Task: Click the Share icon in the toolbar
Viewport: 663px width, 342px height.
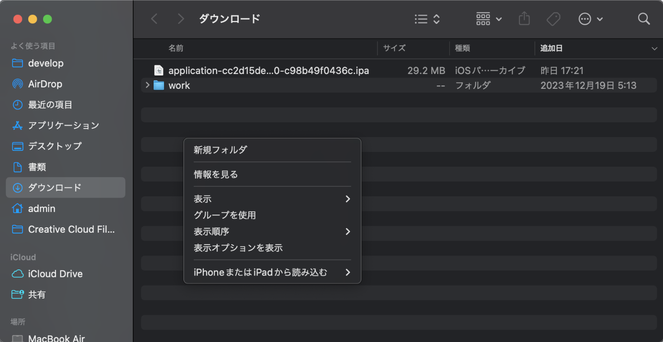Action: click(x=524, y=19)
